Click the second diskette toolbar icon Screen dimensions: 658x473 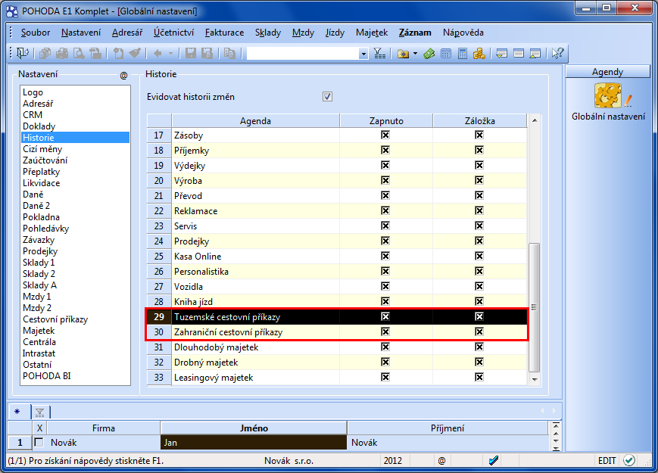207,53
